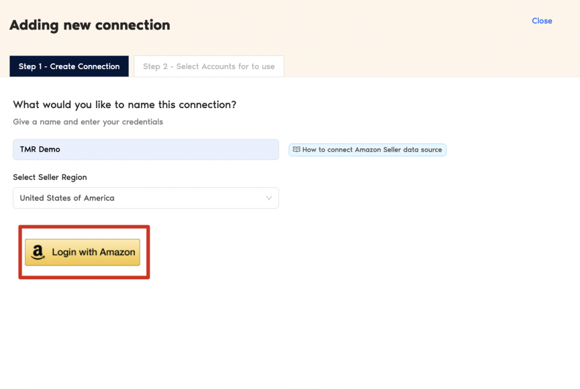Image resolution: width=580 pixels, height=389 pixels.
Task: Open the United States of America dropdown
Action: [x=146, y=198]
